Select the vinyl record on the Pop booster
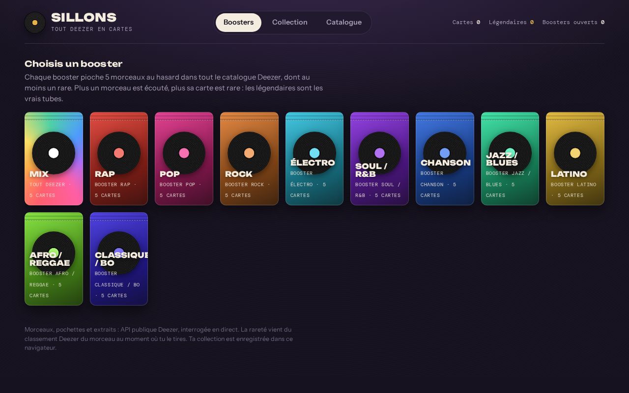This screenshot has height=393, width=629. point(184,153)
